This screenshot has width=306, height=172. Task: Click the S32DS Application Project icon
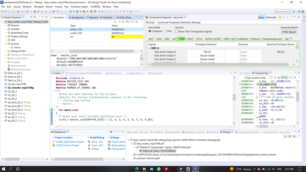coord(53,142)
